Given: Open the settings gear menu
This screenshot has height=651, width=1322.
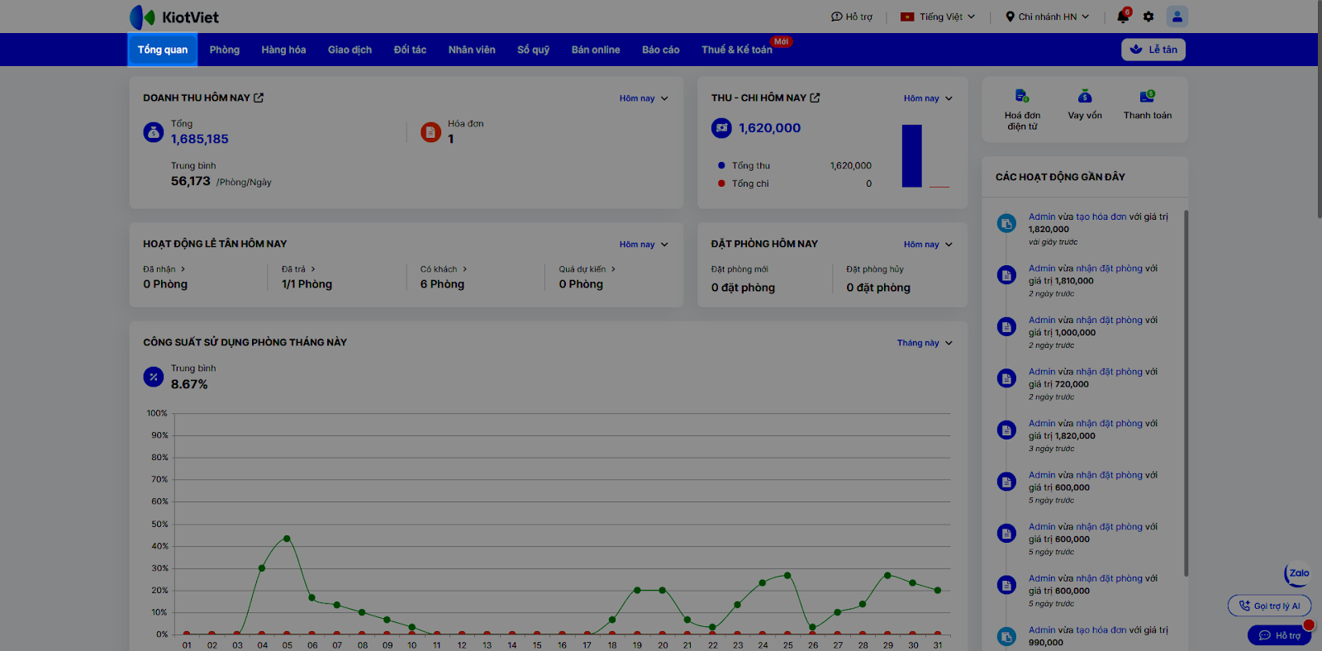Looking at the screenshot, I should 1148,17.
